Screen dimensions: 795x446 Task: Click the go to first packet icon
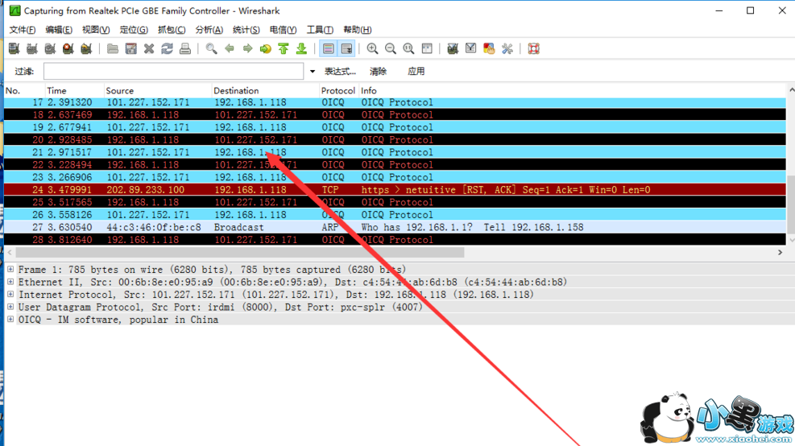point(284,49)
